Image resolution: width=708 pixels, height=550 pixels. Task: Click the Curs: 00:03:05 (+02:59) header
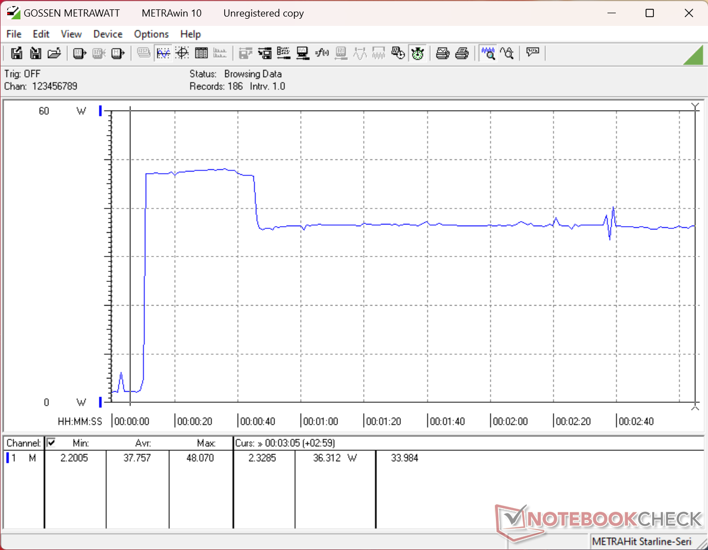(285, 443)
